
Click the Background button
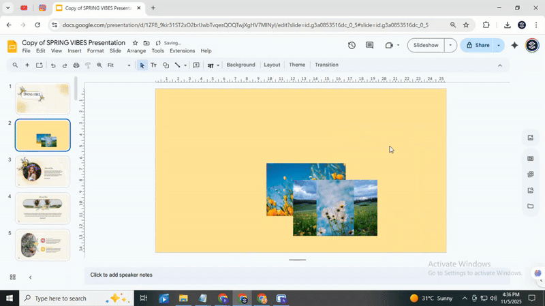pos(240,65)
